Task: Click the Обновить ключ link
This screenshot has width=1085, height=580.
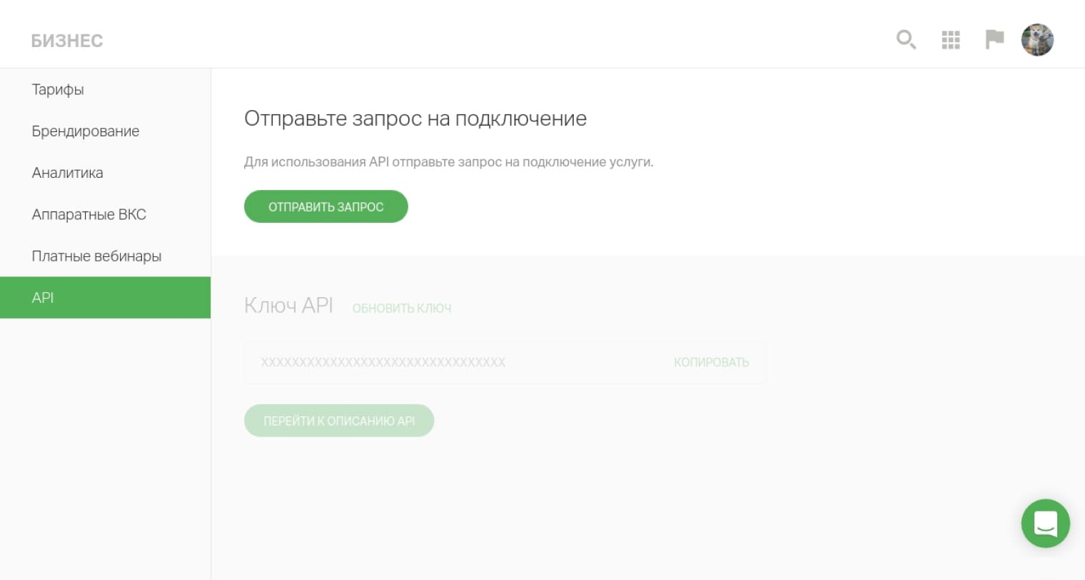Action: pyautogui.click(x=402, y=308)
